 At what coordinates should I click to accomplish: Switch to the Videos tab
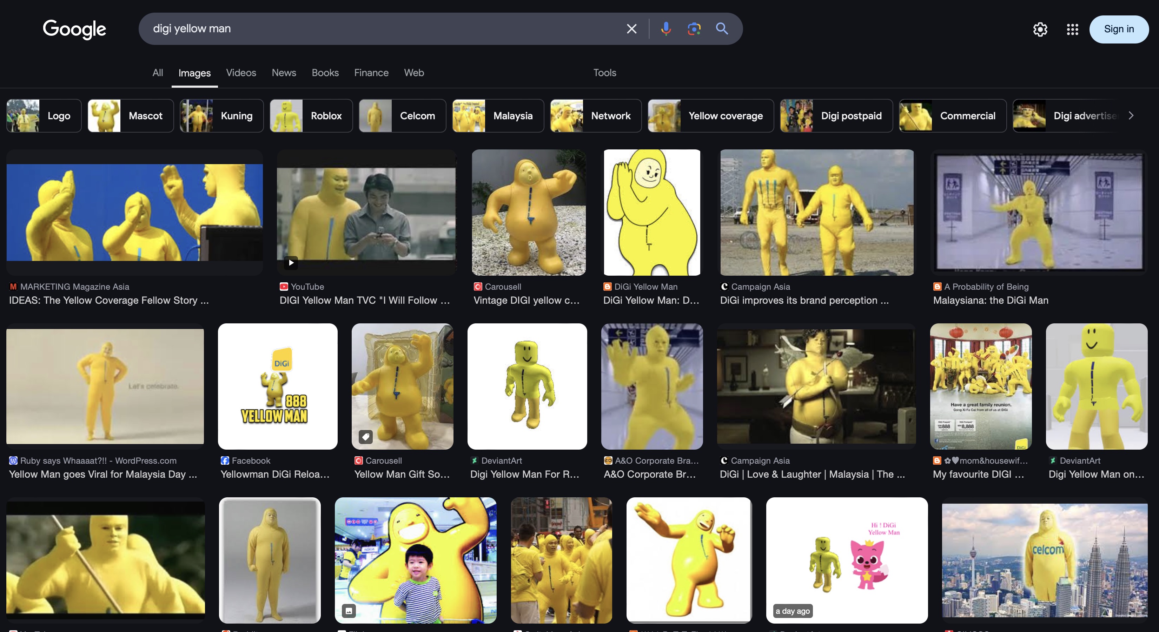click(241, 73)
